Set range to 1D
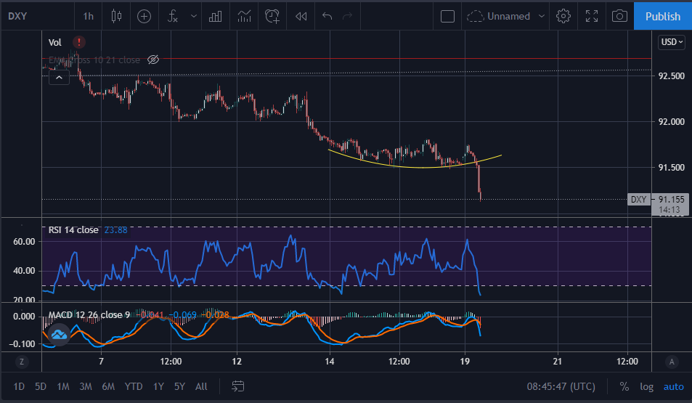 pyautogui.click(x=19, y=387)
